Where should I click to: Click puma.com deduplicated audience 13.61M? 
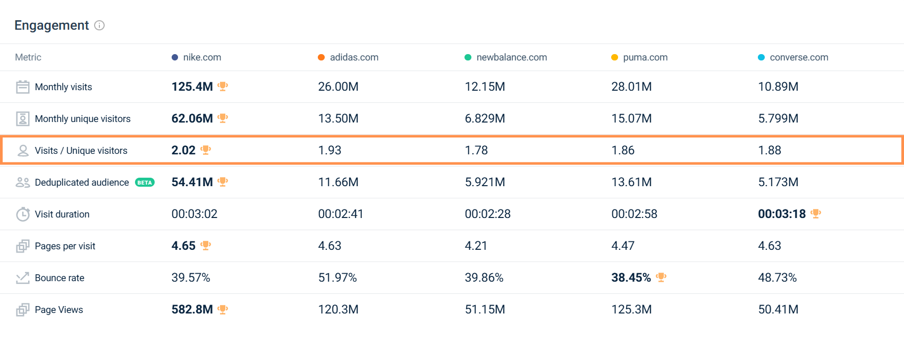click(x=631, y=182)
